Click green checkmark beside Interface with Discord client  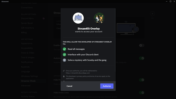tap(64, 55)
